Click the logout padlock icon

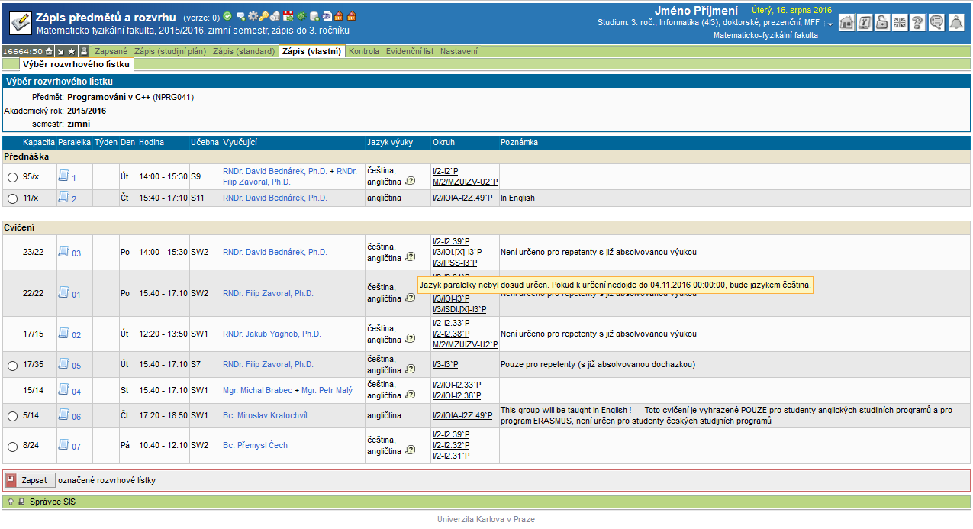click(x=882, y=23)
